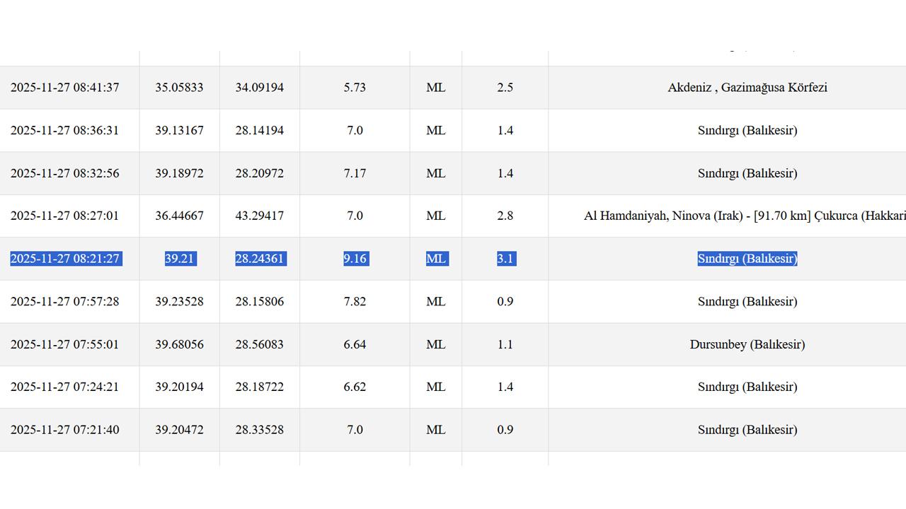Click latitude value 35.05833
This screenshot has height=509, width=906.
coord(179,88)
